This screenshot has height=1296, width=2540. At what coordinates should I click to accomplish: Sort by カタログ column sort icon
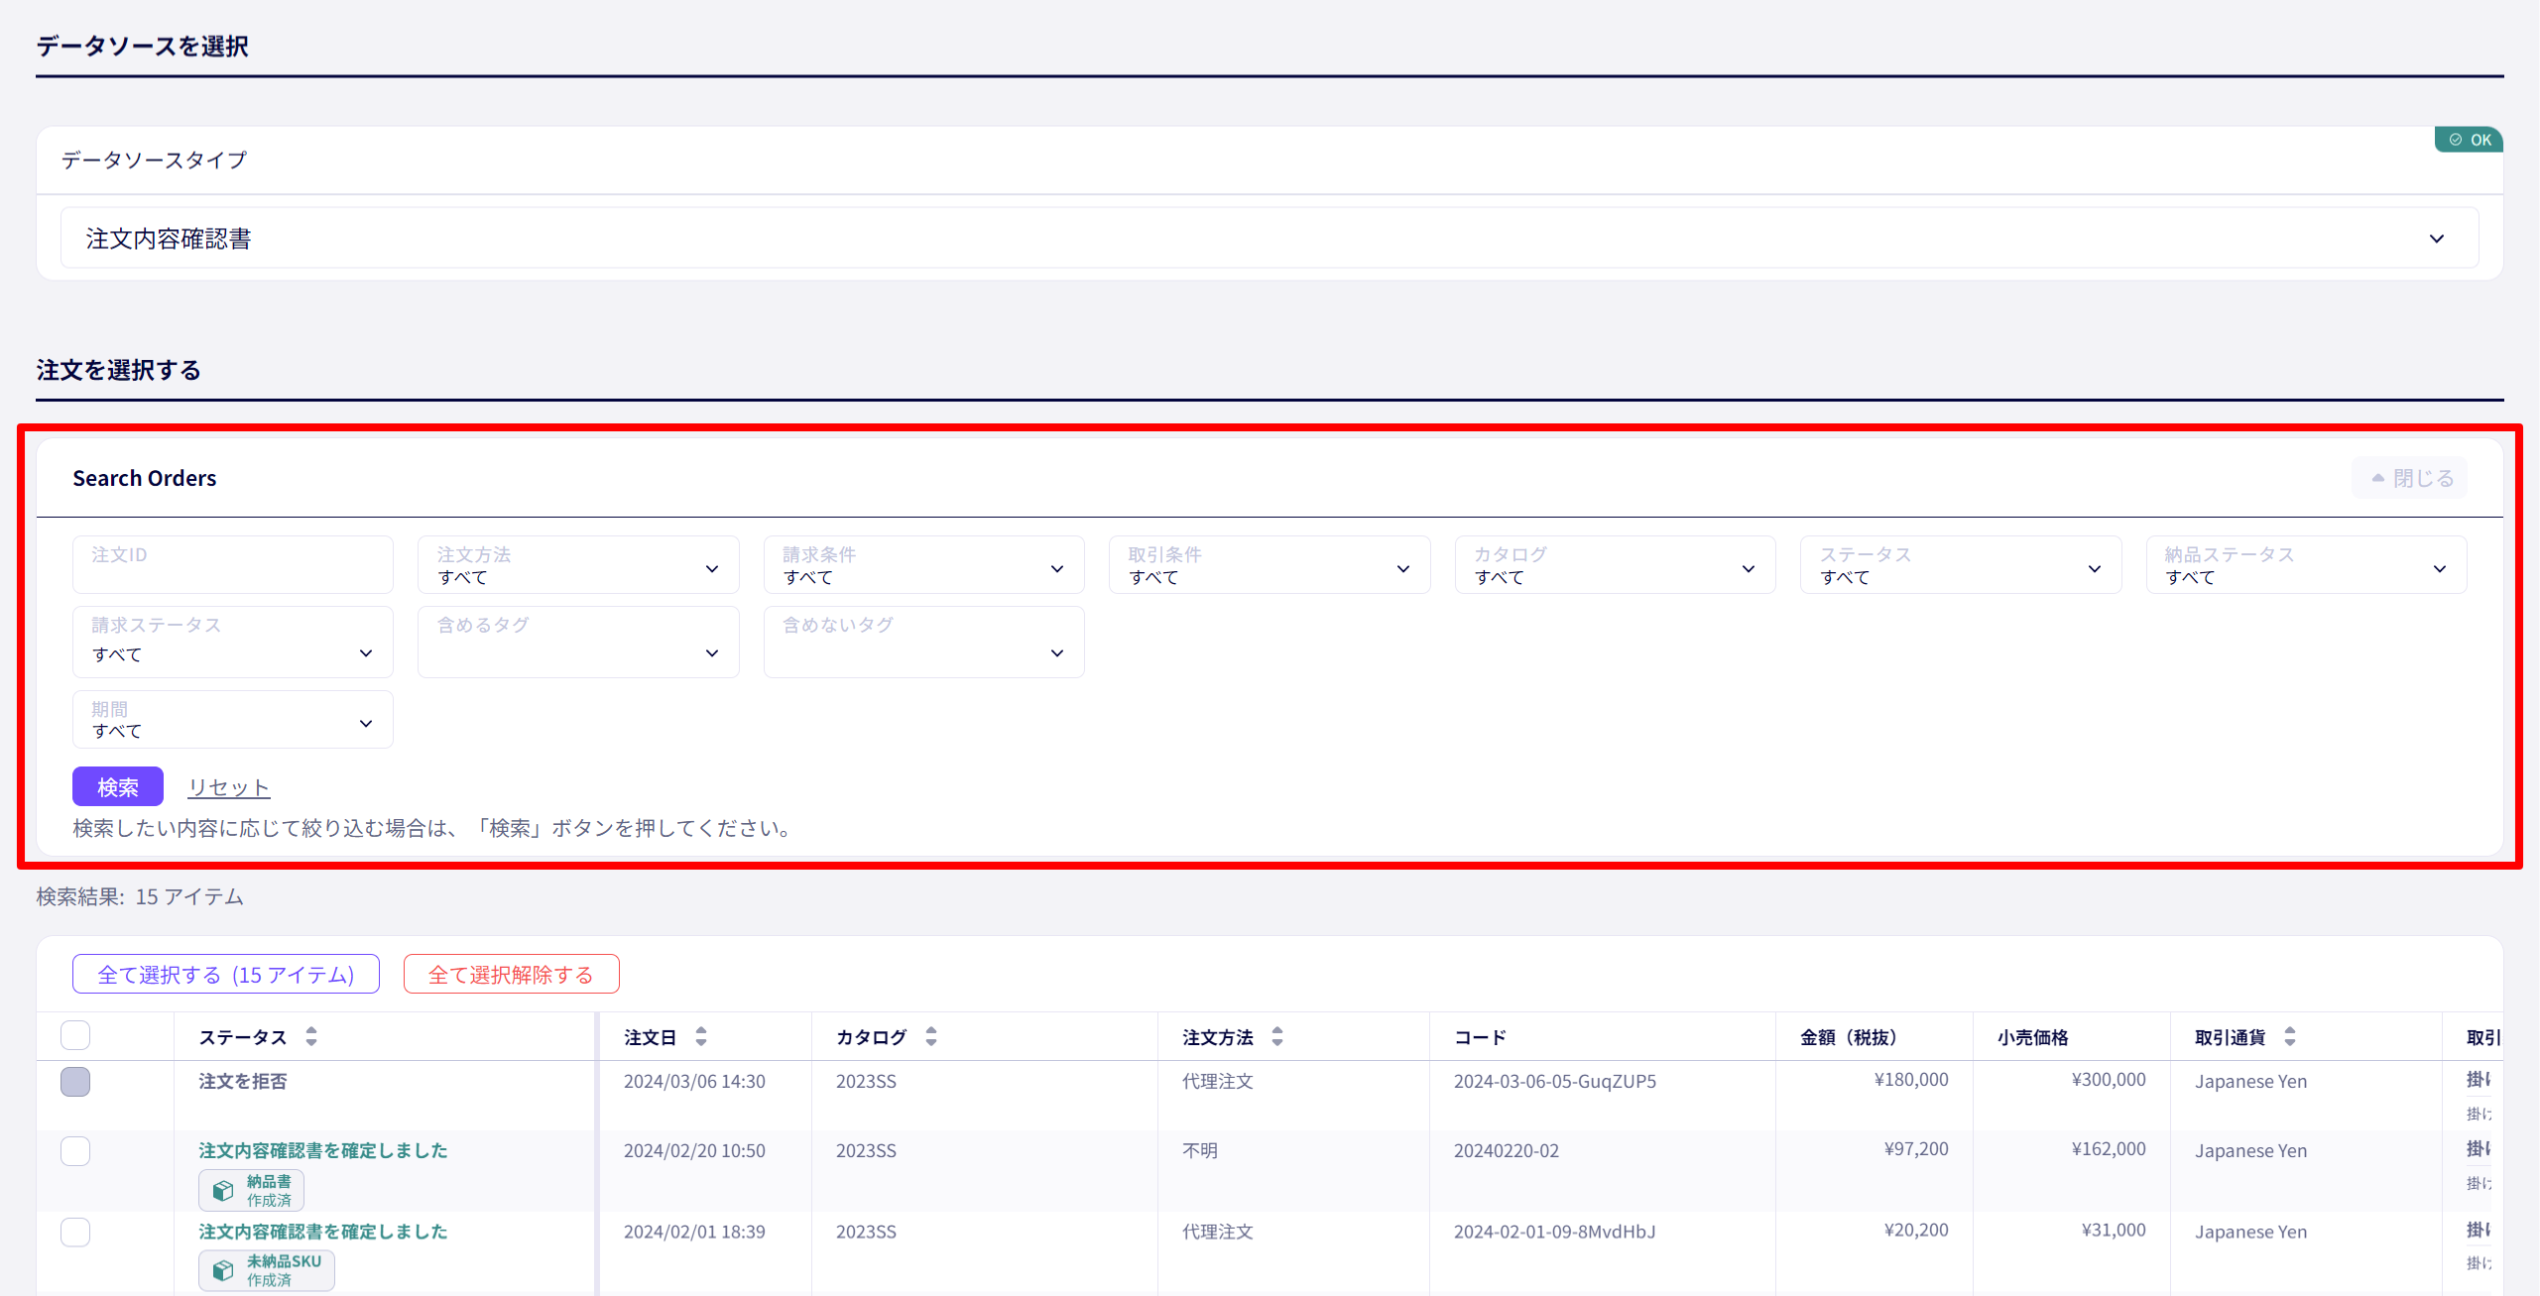click(x=931, y=1037)
